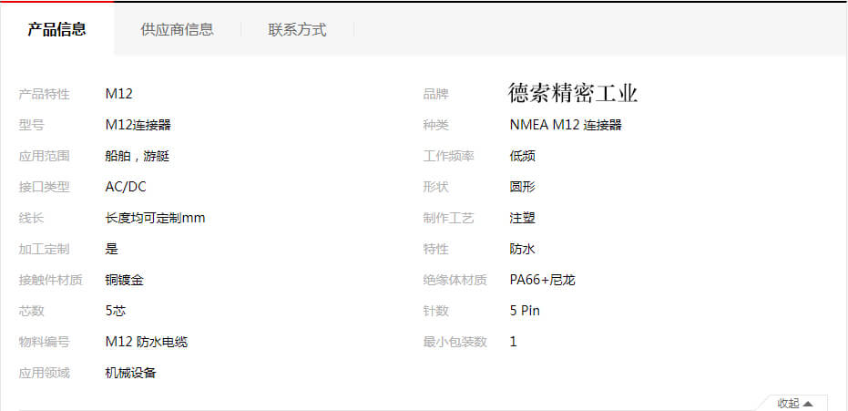Click the PA66+尼龙 insulator material value
The image size is (848, 411).
click(x=542, y=280)
